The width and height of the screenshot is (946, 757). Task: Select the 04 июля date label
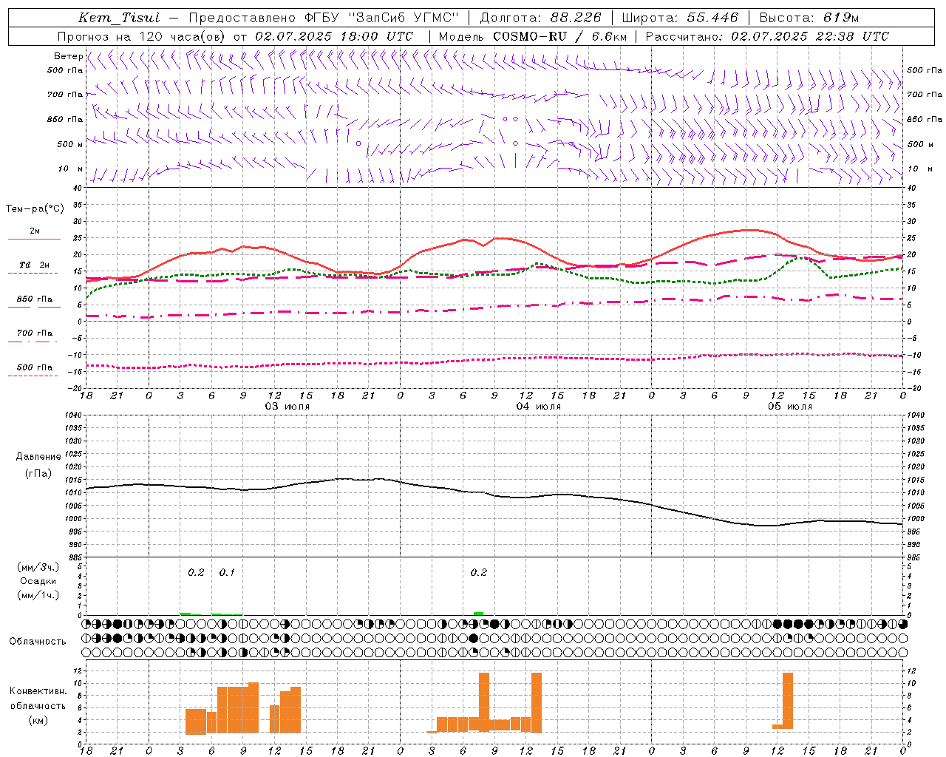539,407
